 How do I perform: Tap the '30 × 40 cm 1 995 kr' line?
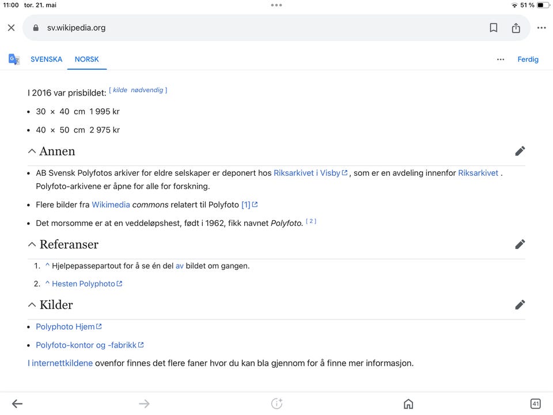(78, 111)
